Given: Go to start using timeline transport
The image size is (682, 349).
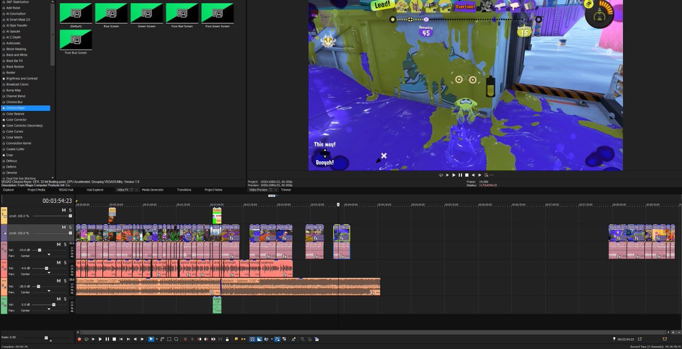Looking at the screenshot, I should point(121,339).
